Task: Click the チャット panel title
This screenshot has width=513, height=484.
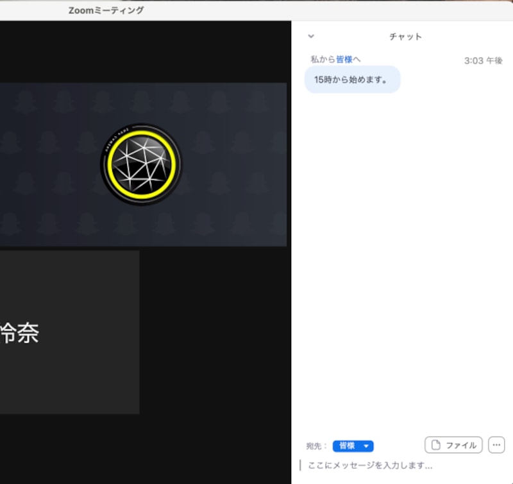Action: click(x=404, y=37)
